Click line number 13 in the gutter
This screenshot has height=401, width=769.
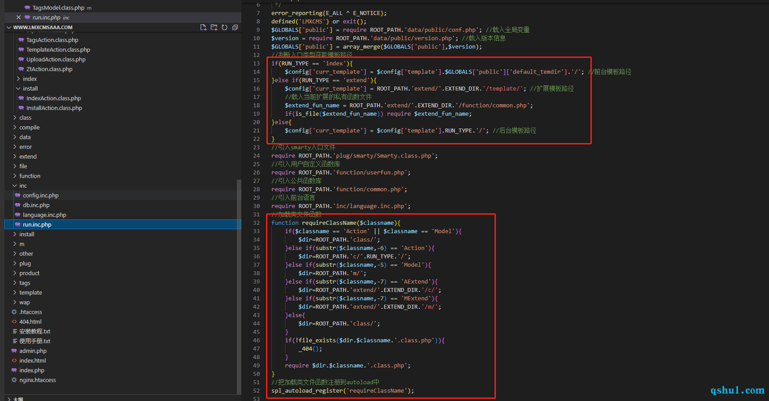[256, 63]
